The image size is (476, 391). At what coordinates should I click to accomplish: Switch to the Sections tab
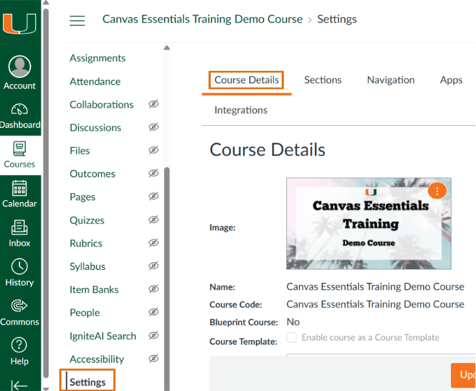[x=323, y=80]
